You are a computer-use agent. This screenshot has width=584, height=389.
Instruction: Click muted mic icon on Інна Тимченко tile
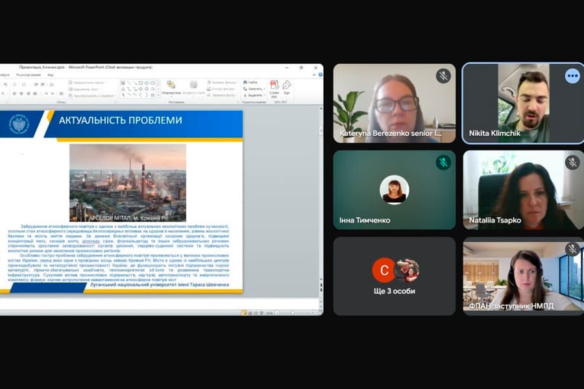click(443, 163)
